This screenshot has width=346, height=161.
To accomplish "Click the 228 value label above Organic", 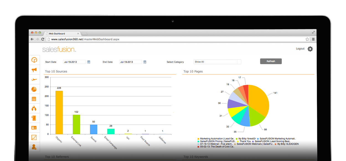I will [59, 88].
